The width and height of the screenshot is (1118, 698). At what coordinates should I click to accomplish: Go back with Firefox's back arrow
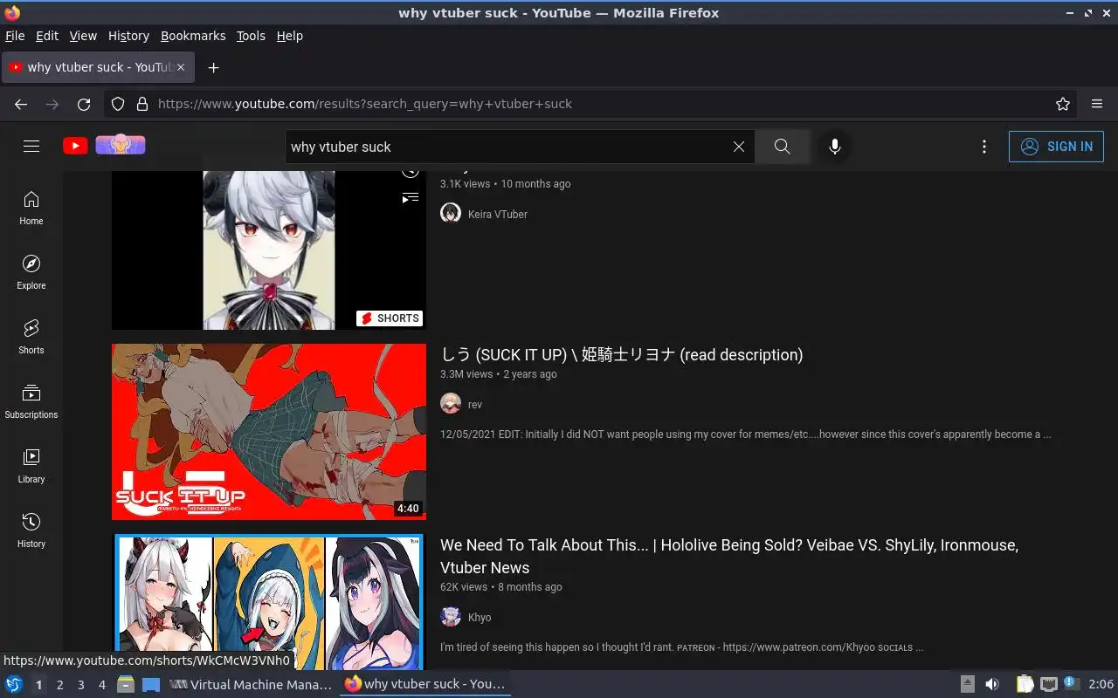pos(21,104)
